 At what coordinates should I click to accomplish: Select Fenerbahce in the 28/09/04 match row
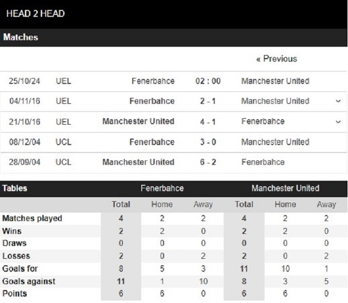[x=263, y=162]
